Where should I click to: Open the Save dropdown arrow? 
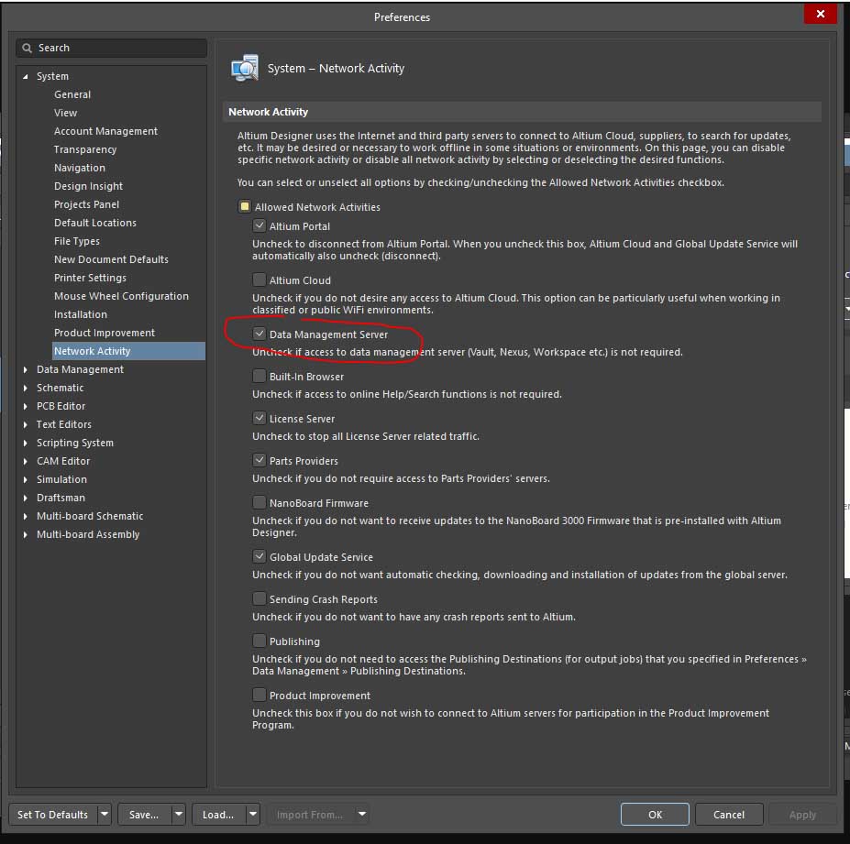[178, 815]
